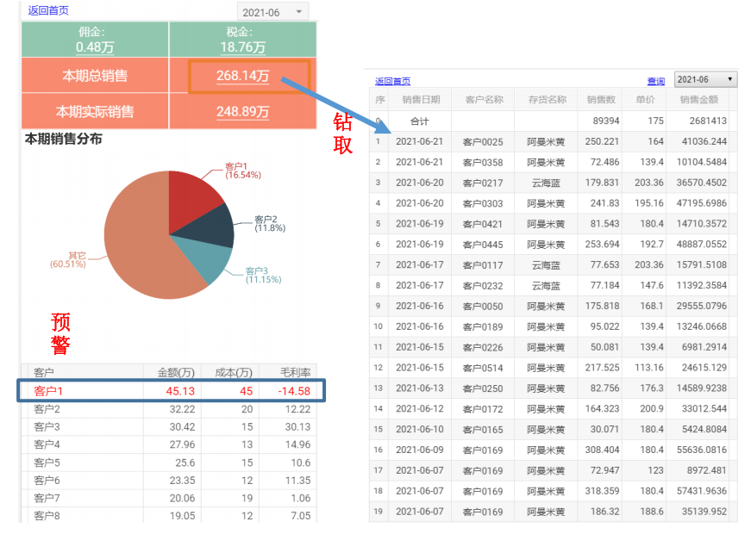Click the 合计 total row
Screen dimensions: 751x534
[x=419, y=121]
